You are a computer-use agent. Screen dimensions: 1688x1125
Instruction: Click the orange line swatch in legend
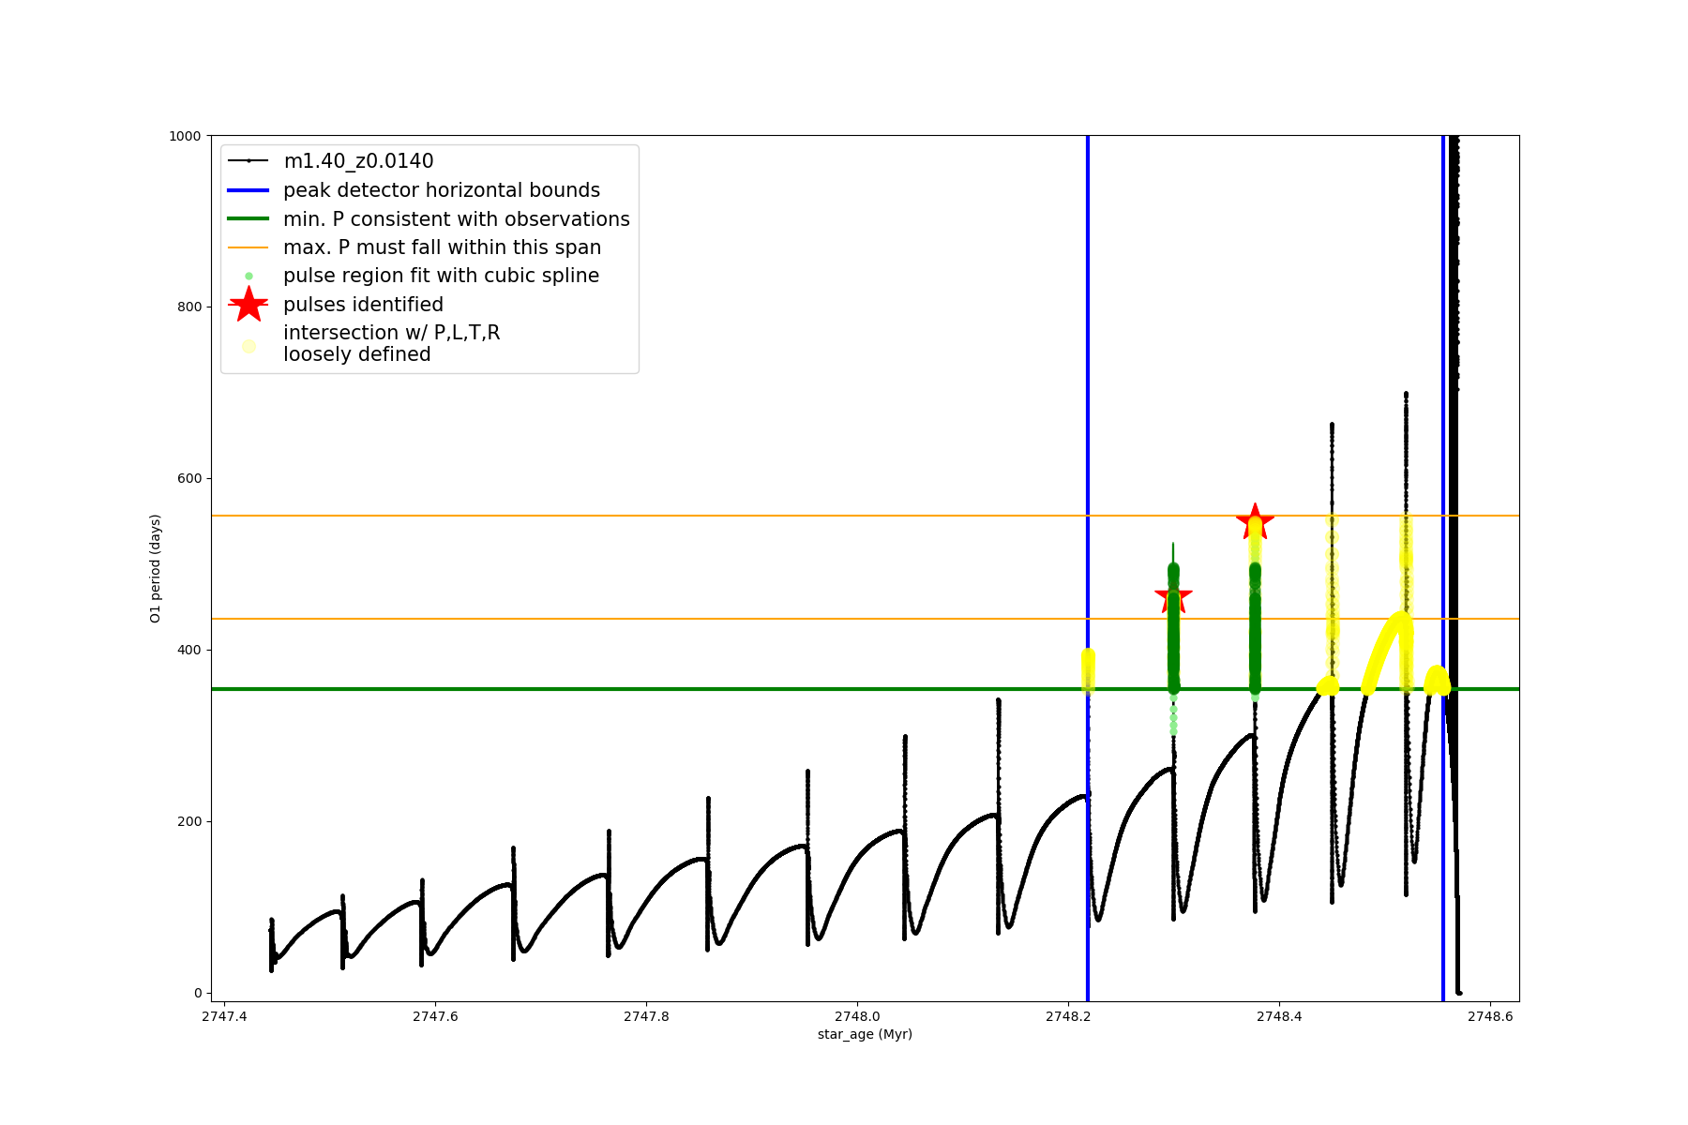(249, 247)
